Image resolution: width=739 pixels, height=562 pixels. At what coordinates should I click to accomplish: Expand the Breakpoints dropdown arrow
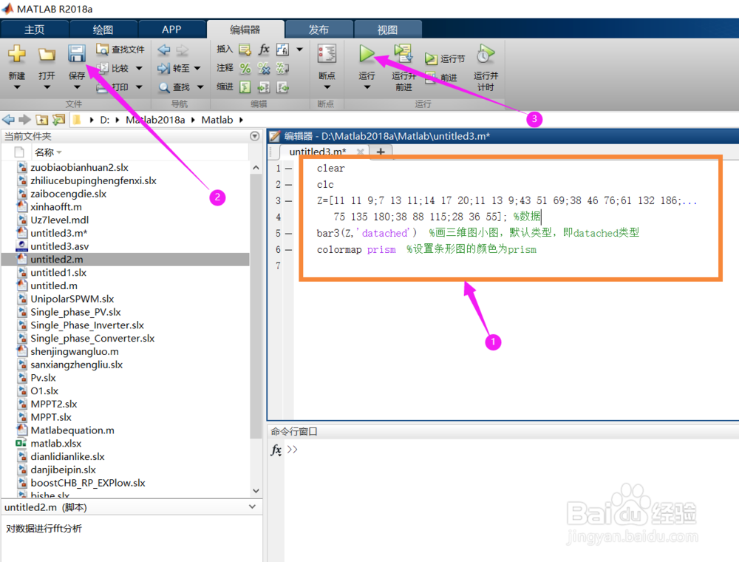pos(327,87)
